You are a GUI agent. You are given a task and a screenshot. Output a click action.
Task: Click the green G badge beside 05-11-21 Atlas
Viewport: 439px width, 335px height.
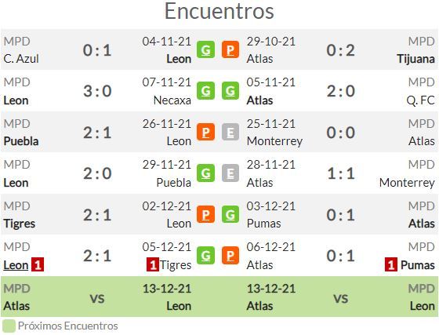(x=230, y=90)
